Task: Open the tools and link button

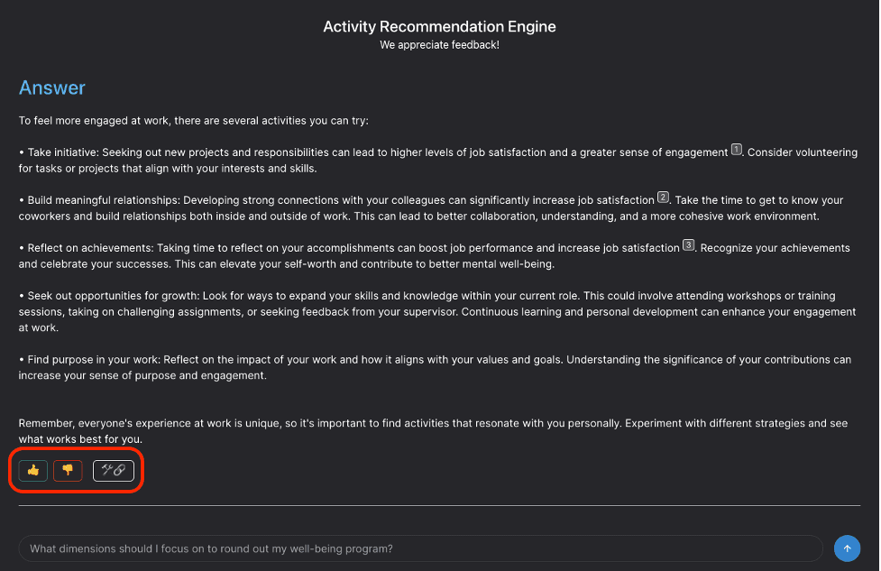Action: pos(113,470)
